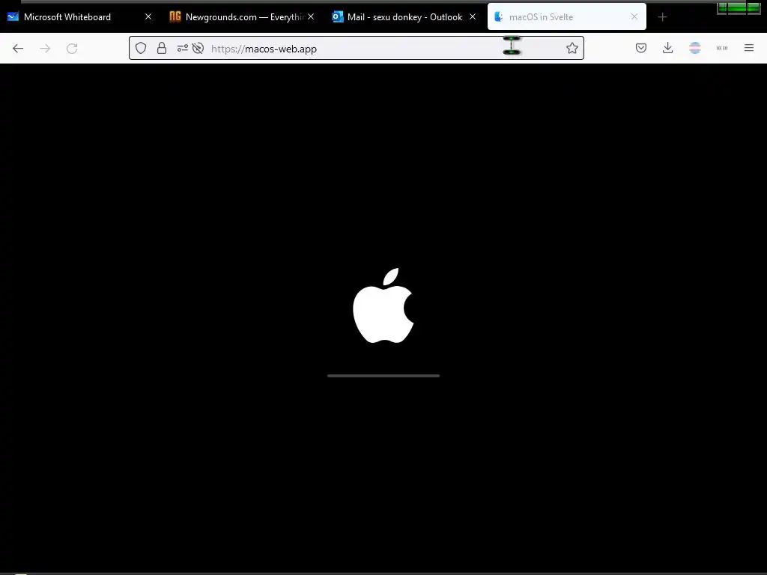The image size is (767, 575).
Task: Click the forward navigation arrow
Action: (45, 49)
